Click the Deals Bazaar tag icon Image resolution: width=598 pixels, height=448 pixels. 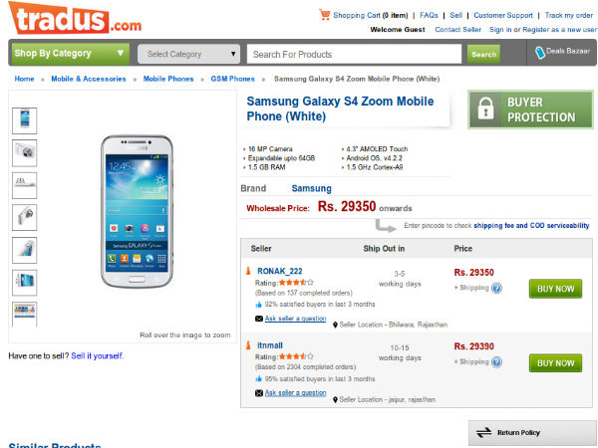(x=541, y=53)
